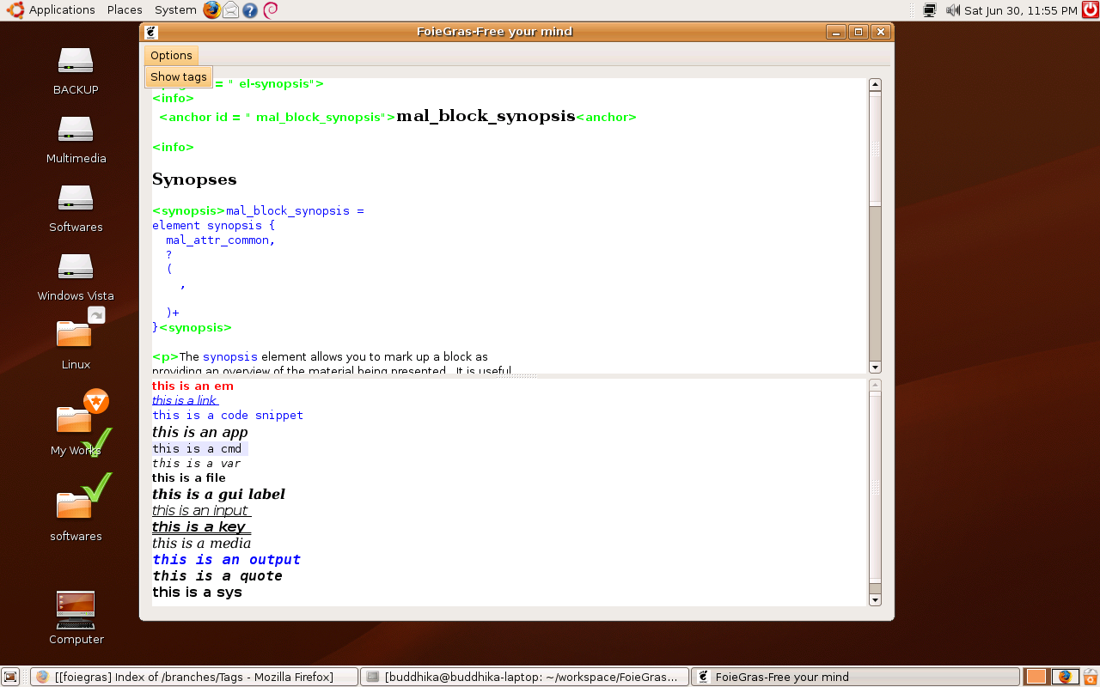1100x687 pixels.
Task: Click the upper pane scroll-up arrow
Action: pyautogui.click(x=875, y=85)
